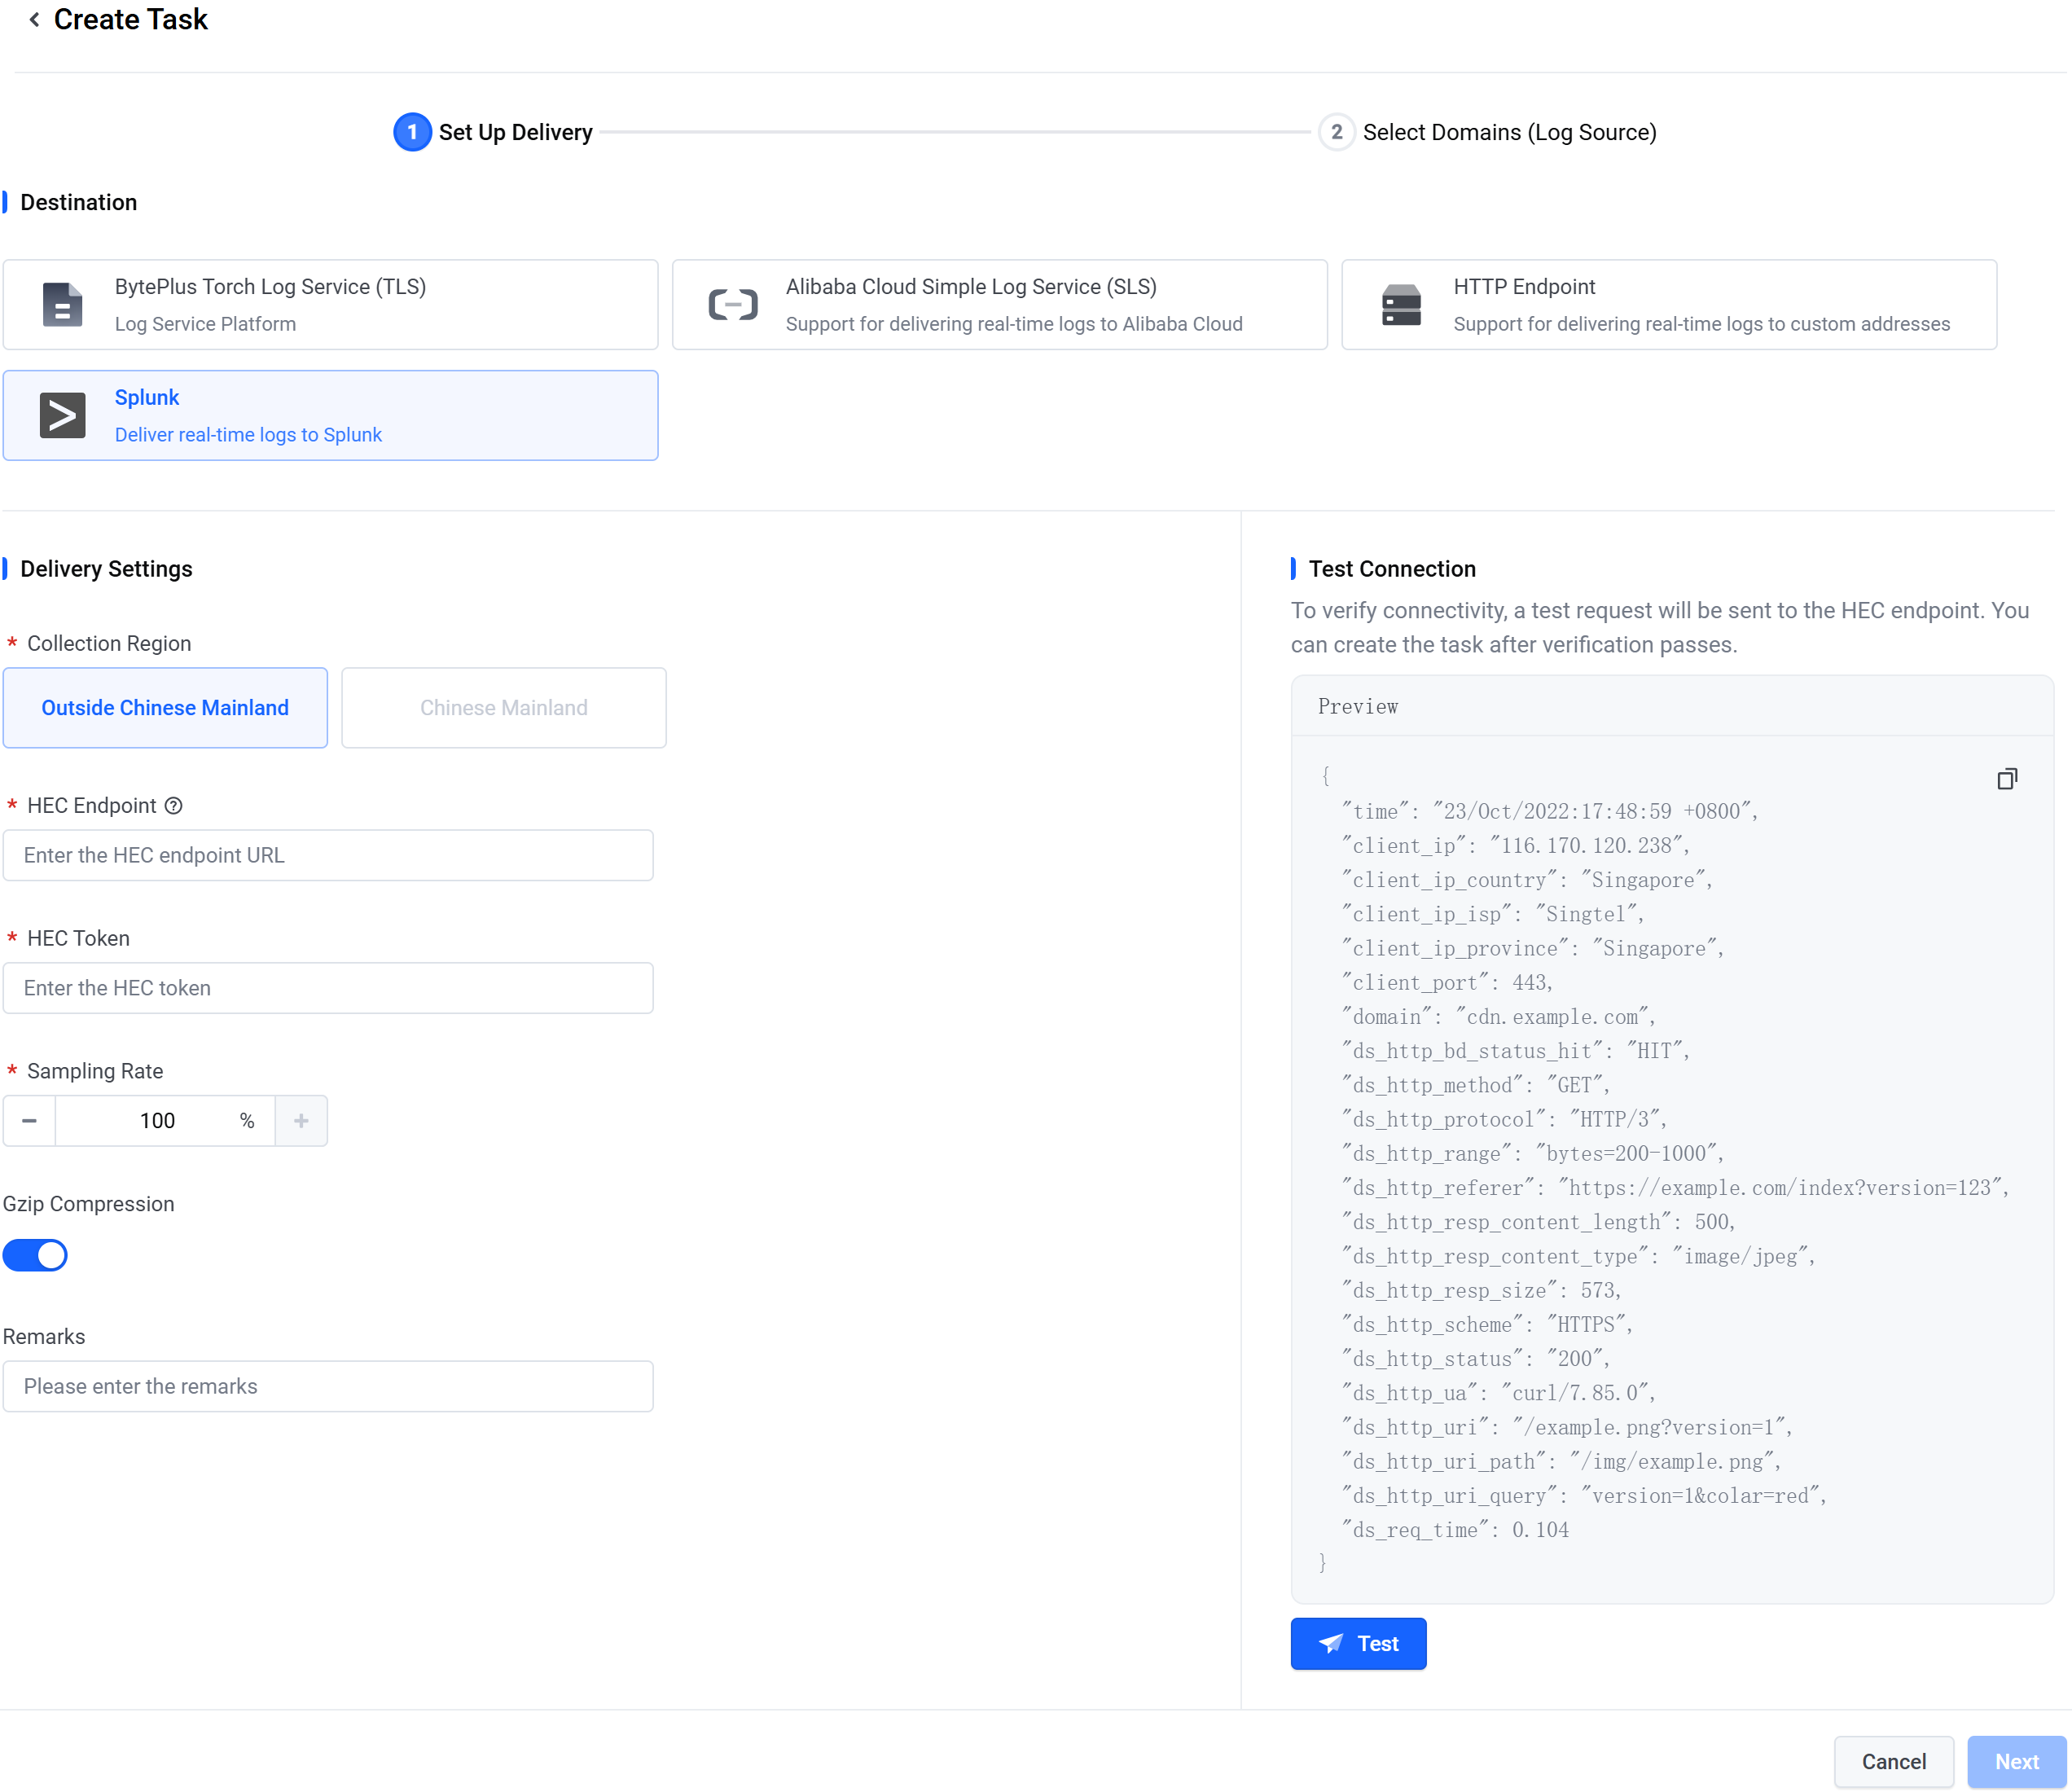Open the HEC Endpoint help tooltip icon

point(174,806)
